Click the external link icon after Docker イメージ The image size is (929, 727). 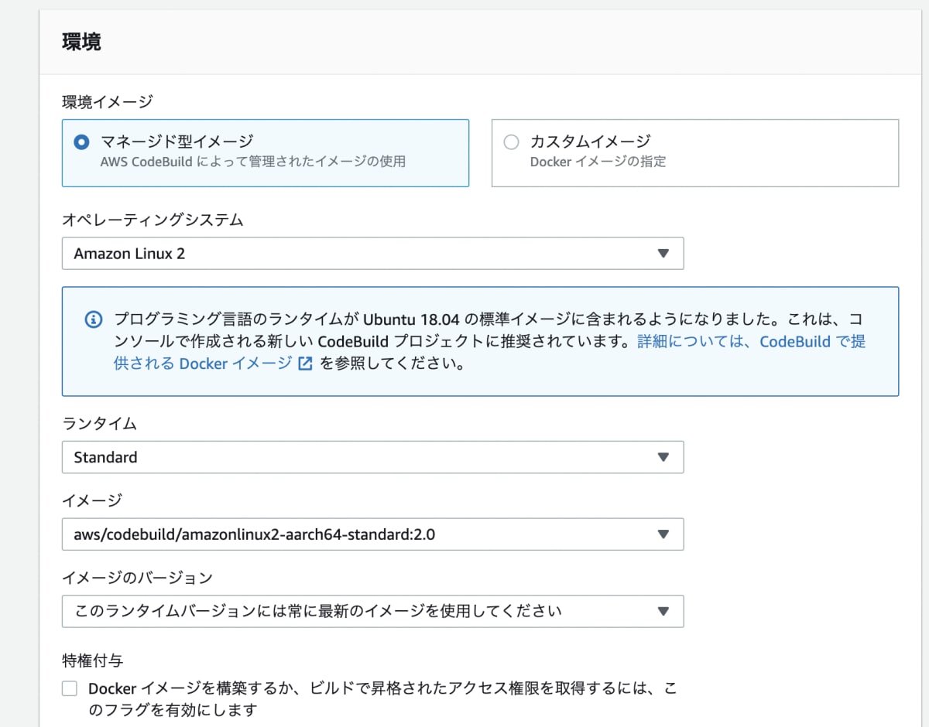point(305,363)
